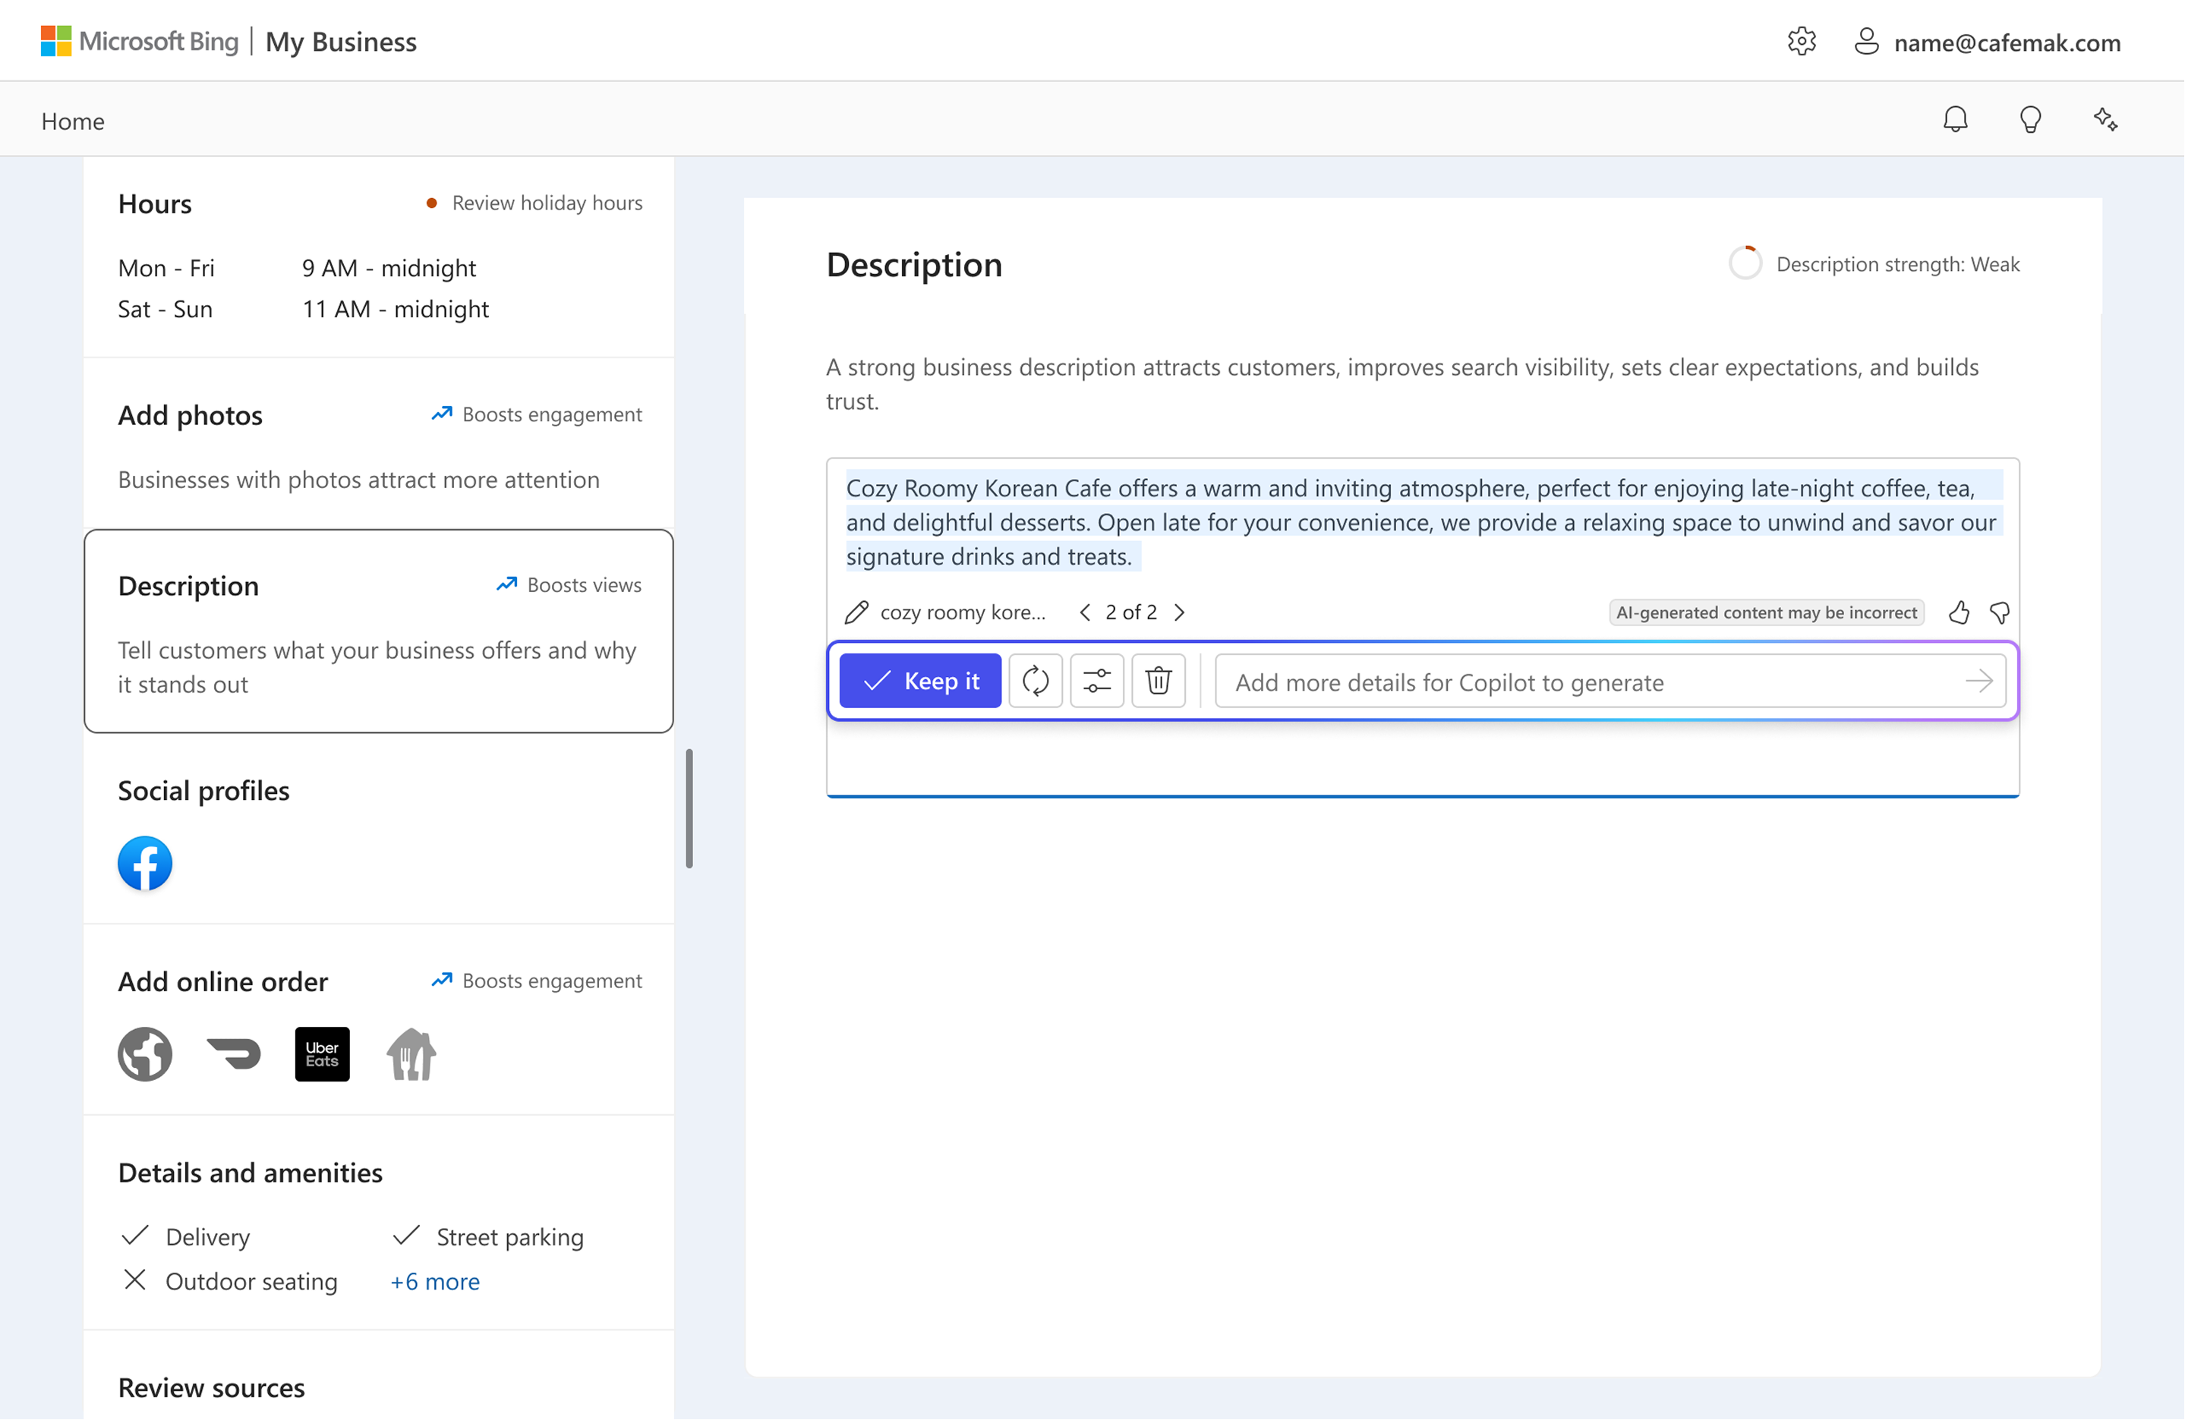Give thumbs up to AI description
This screenshot has height=1420, width=2185.
1958,612
